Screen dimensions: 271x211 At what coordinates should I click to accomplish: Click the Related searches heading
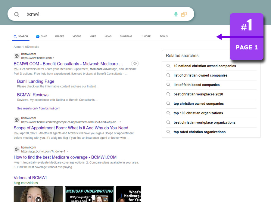tap(182, 55)
